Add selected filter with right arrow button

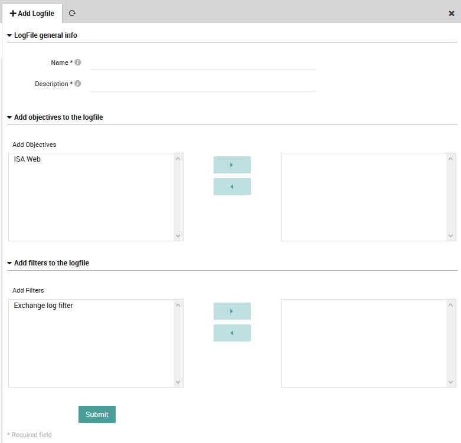(x=232, y=311)
